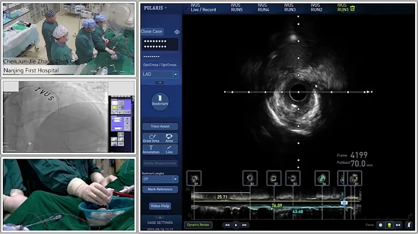Click the angiography image labeled IVUS
This screenshot has width=418, height=234.
point(56,117)
